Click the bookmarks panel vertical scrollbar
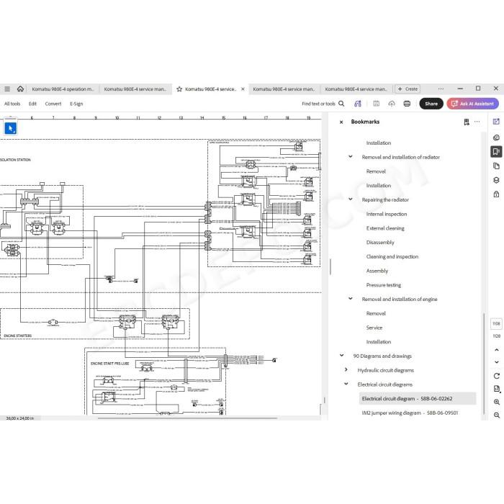Image resolution: width=504 pixels, height=504 pixels. tap(484, 363)
